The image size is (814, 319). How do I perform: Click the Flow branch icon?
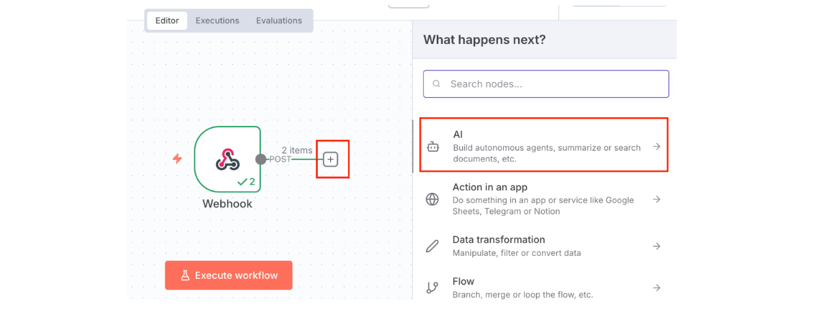432,287
